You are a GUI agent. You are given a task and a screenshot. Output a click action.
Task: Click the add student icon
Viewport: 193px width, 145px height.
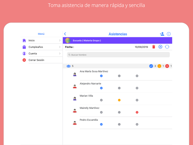pyautogui.click(x=162, y=34)
